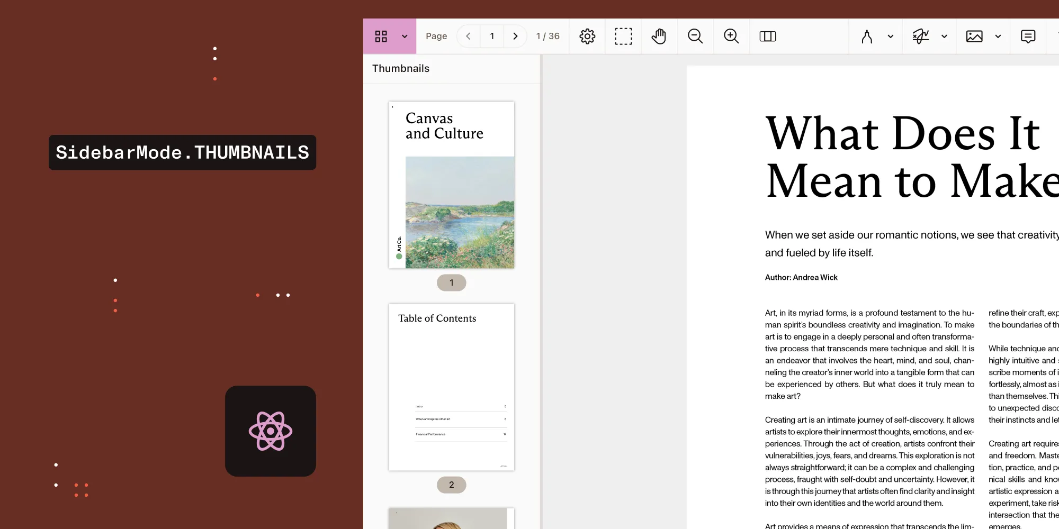Viewport: 1059px width, 529px height.
Task: Click the 'Page' toolbar label
Action: coord(436,36)
